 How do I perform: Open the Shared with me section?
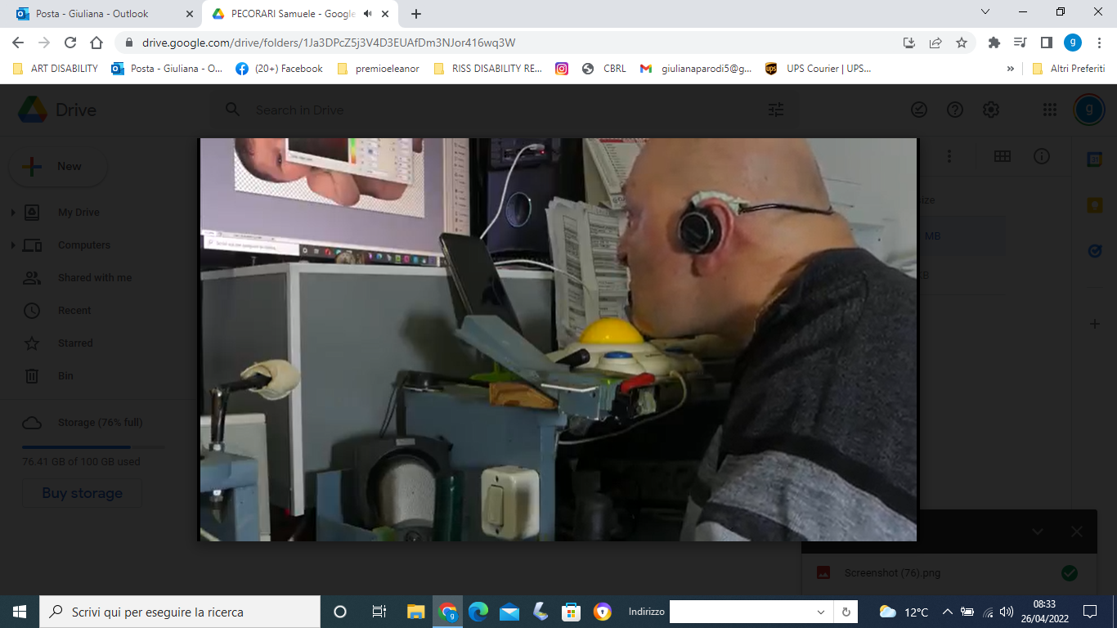coord(94,278)
